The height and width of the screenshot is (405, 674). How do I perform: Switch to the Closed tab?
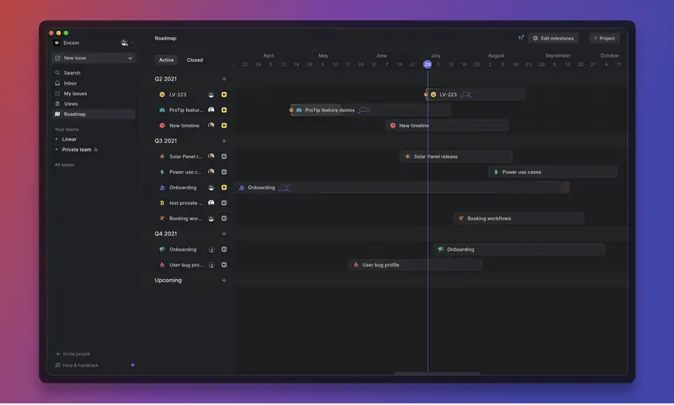(x=195, y=60)
